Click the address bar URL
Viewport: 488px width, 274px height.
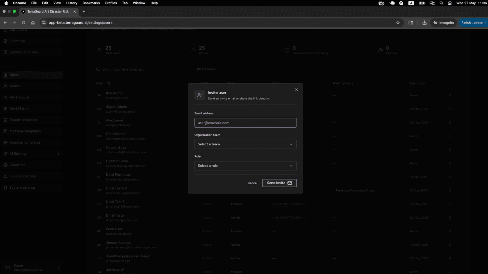click(81, 23)
